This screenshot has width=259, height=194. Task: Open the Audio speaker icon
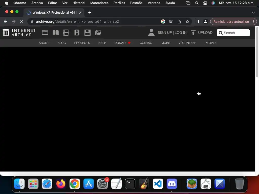click(x=77, y=33)
